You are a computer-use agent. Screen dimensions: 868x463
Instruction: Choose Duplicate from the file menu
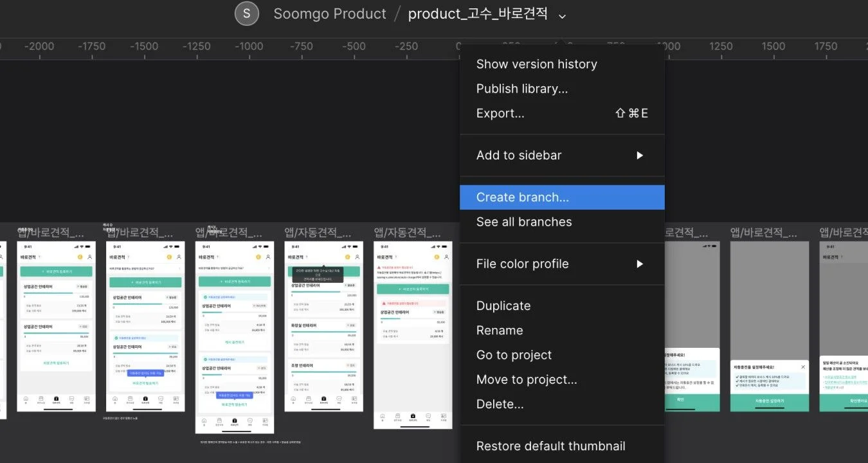(x=503, y=306)
